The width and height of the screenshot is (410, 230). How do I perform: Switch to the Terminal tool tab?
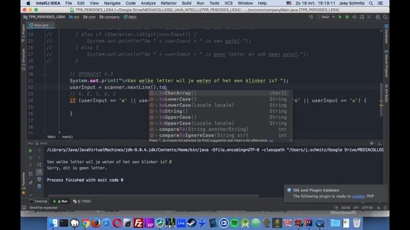38,201
